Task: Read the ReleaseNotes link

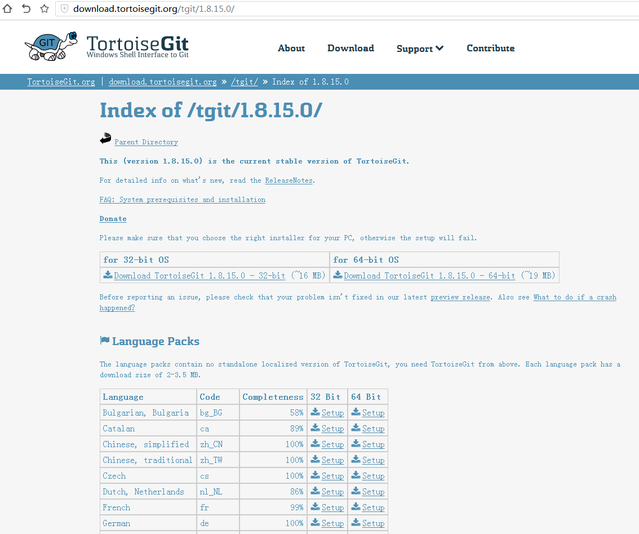Action: (289, 180)
